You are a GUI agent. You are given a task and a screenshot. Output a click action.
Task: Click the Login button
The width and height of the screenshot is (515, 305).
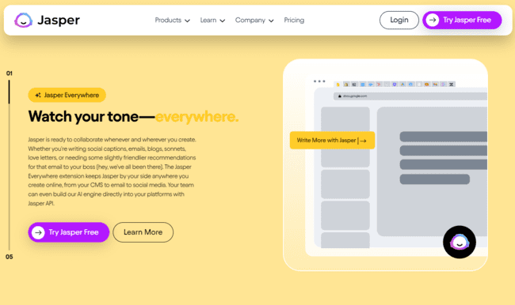click(399, 20)
